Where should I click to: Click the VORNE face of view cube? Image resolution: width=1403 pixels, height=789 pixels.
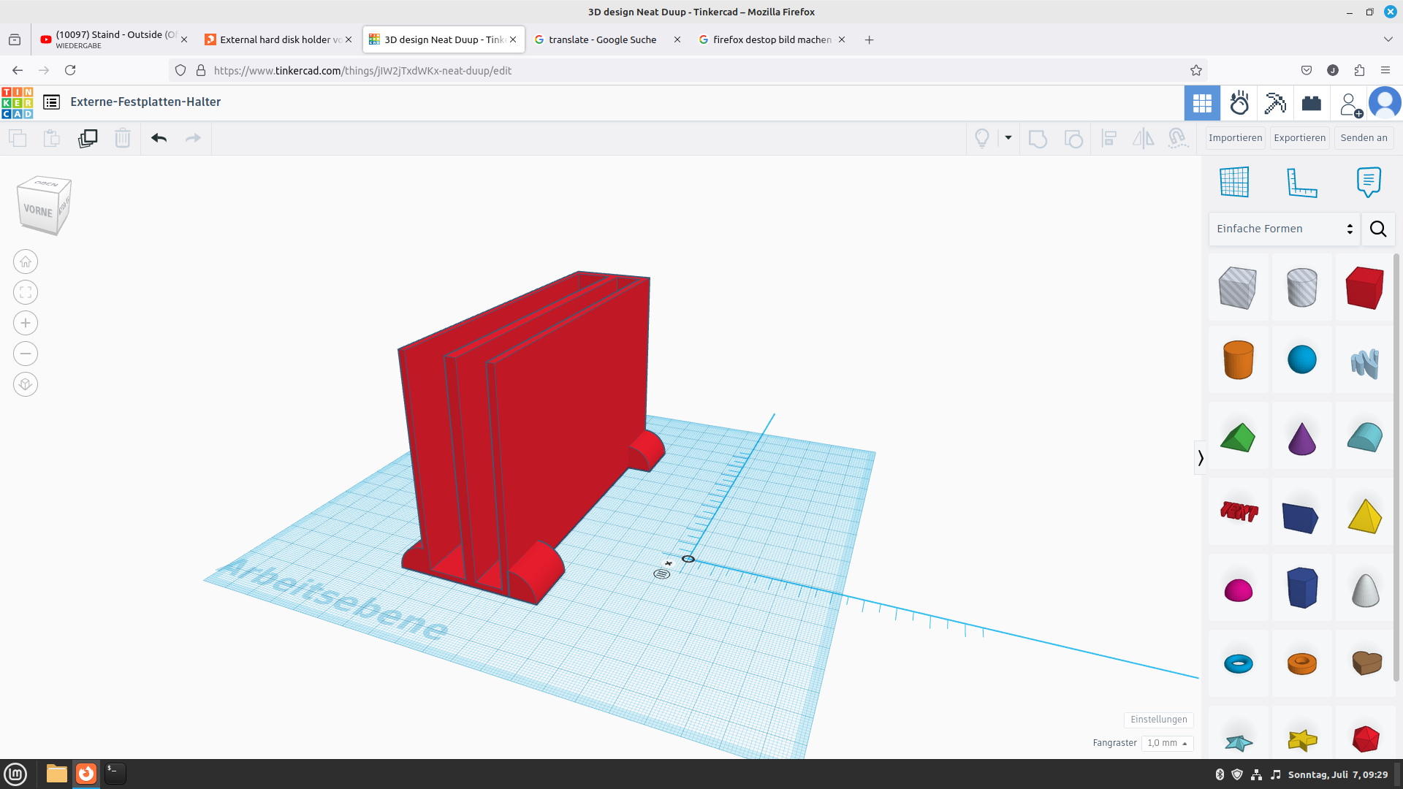pyautogui.click(x=38, y=210)
